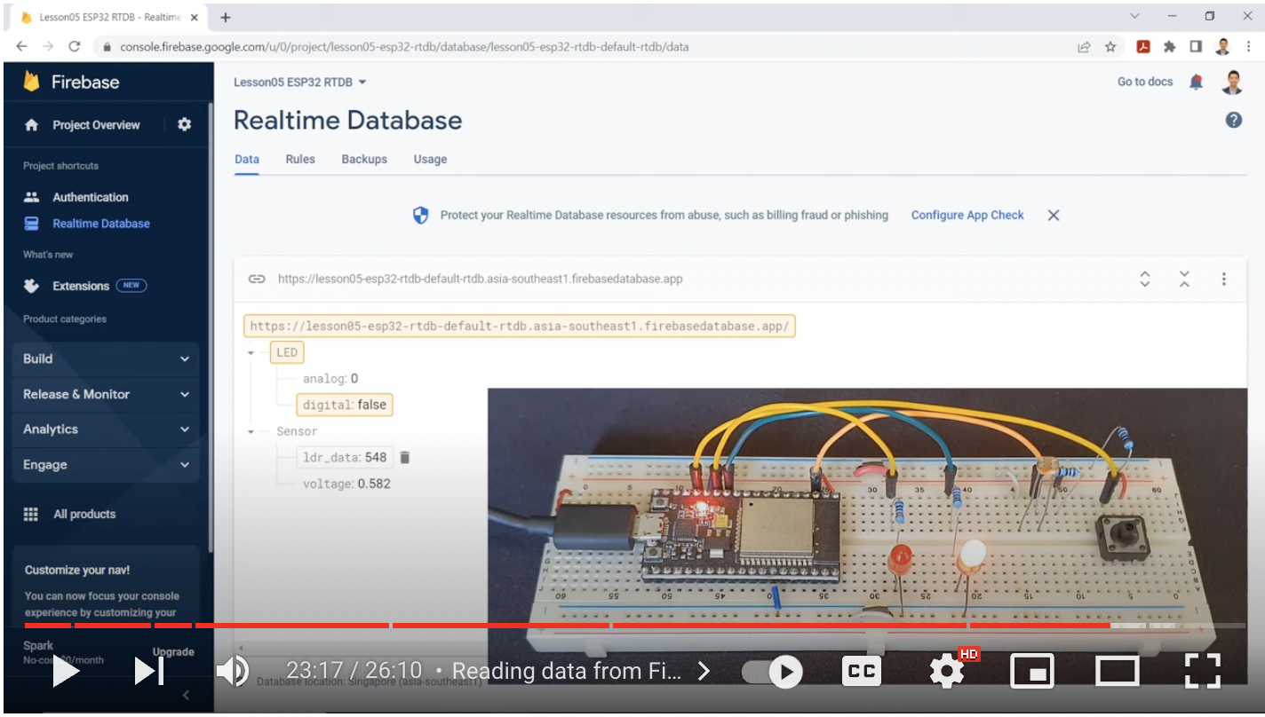Image resolution: width=1265 pixels, height=717 pixels.
Task: Click collapse all nodes icon
Action: click(x=1184, y=279)
